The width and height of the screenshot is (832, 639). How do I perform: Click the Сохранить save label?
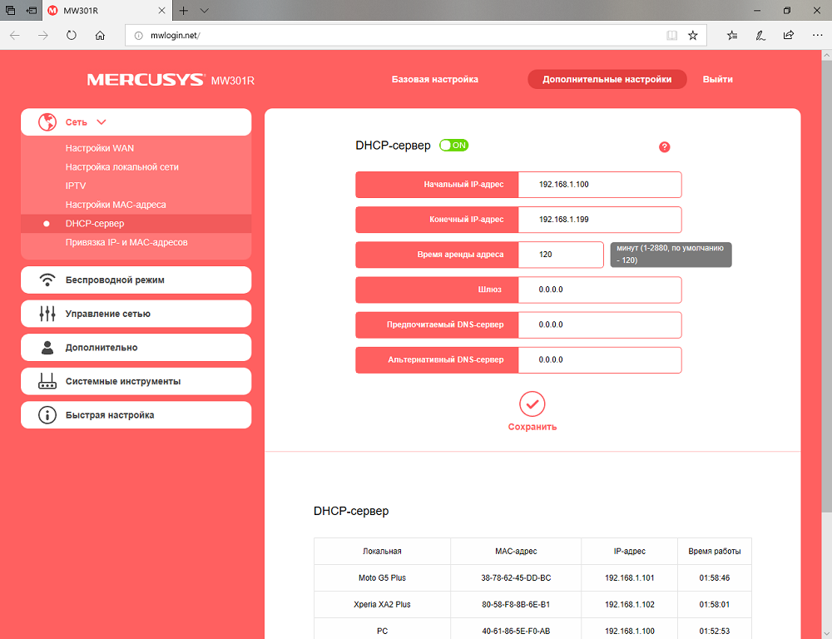click(x=532, y=427)
